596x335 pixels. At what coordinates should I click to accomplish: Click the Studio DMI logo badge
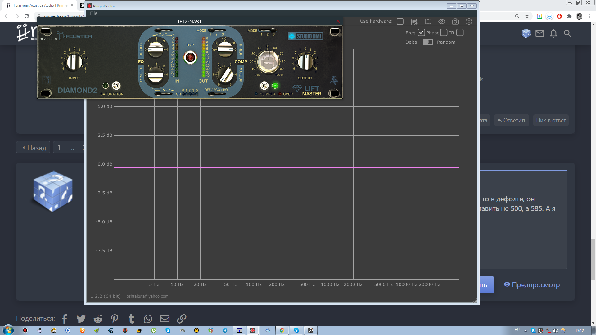click(x=305, y=36)
